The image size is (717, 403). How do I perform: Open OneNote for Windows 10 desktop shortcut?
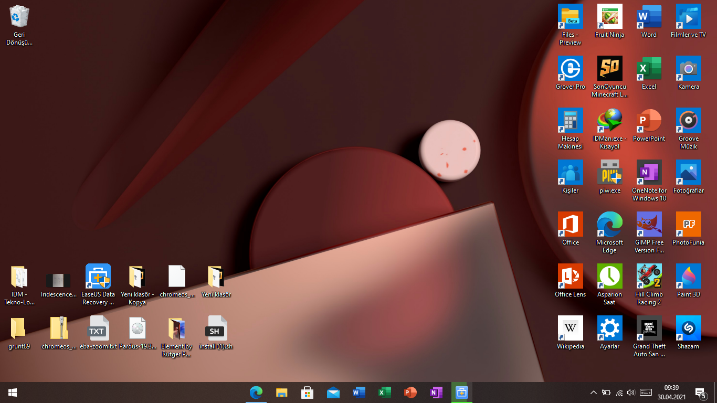649,181
